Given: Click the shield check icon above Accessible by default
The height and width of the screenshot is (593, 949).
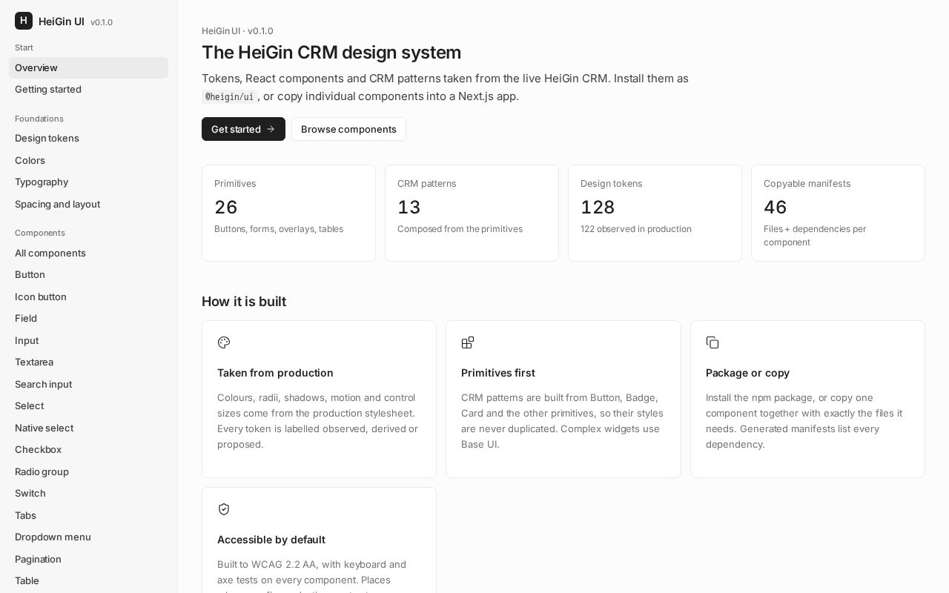Looking at the screenshot, I should pos(224,509).
